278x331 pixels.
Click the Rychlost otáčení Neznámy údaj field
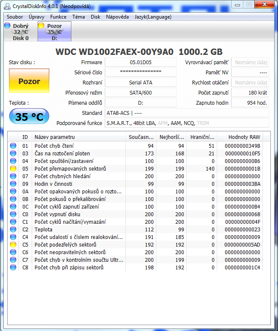coord(250,83)
